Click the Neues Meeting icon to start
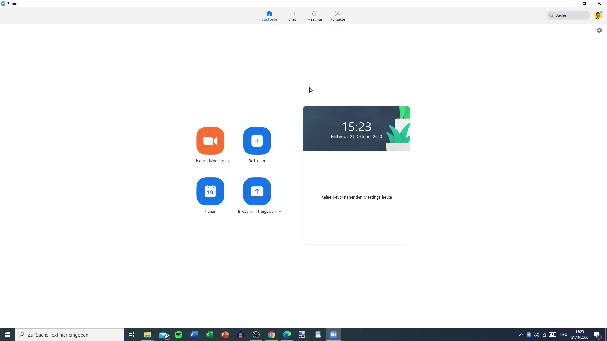The width and height of the screenshot is (607, 341). point(210,141)
